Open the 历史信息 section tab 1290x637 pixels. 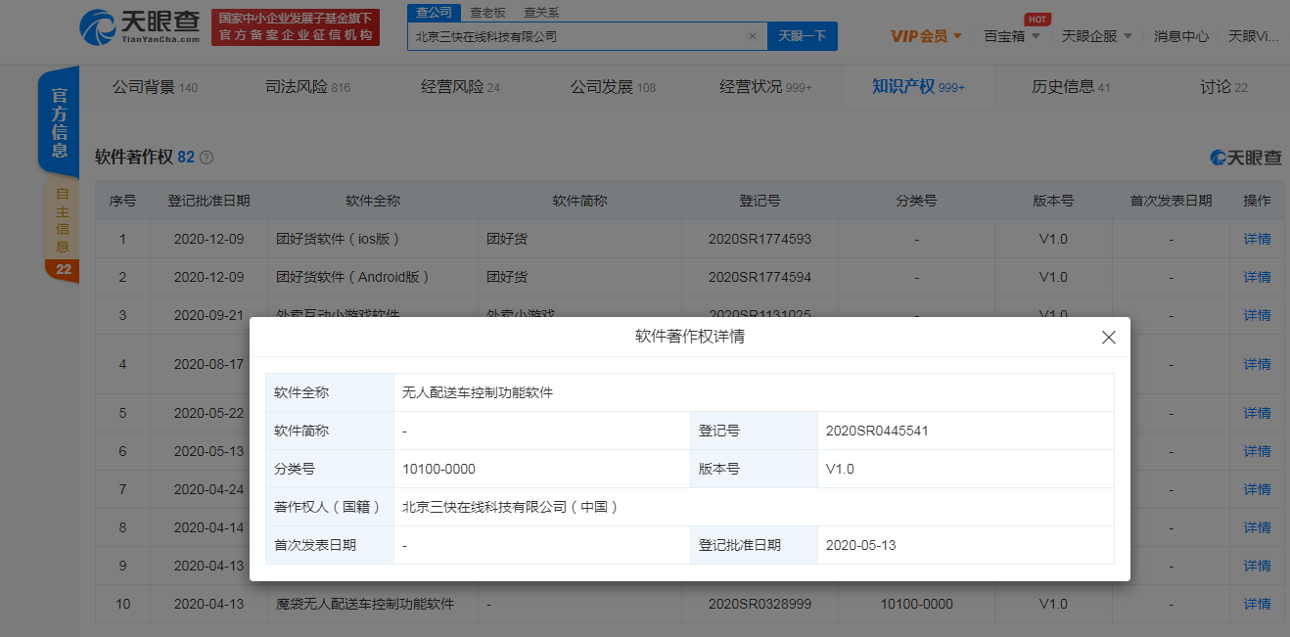click(x=1071, y=87)
